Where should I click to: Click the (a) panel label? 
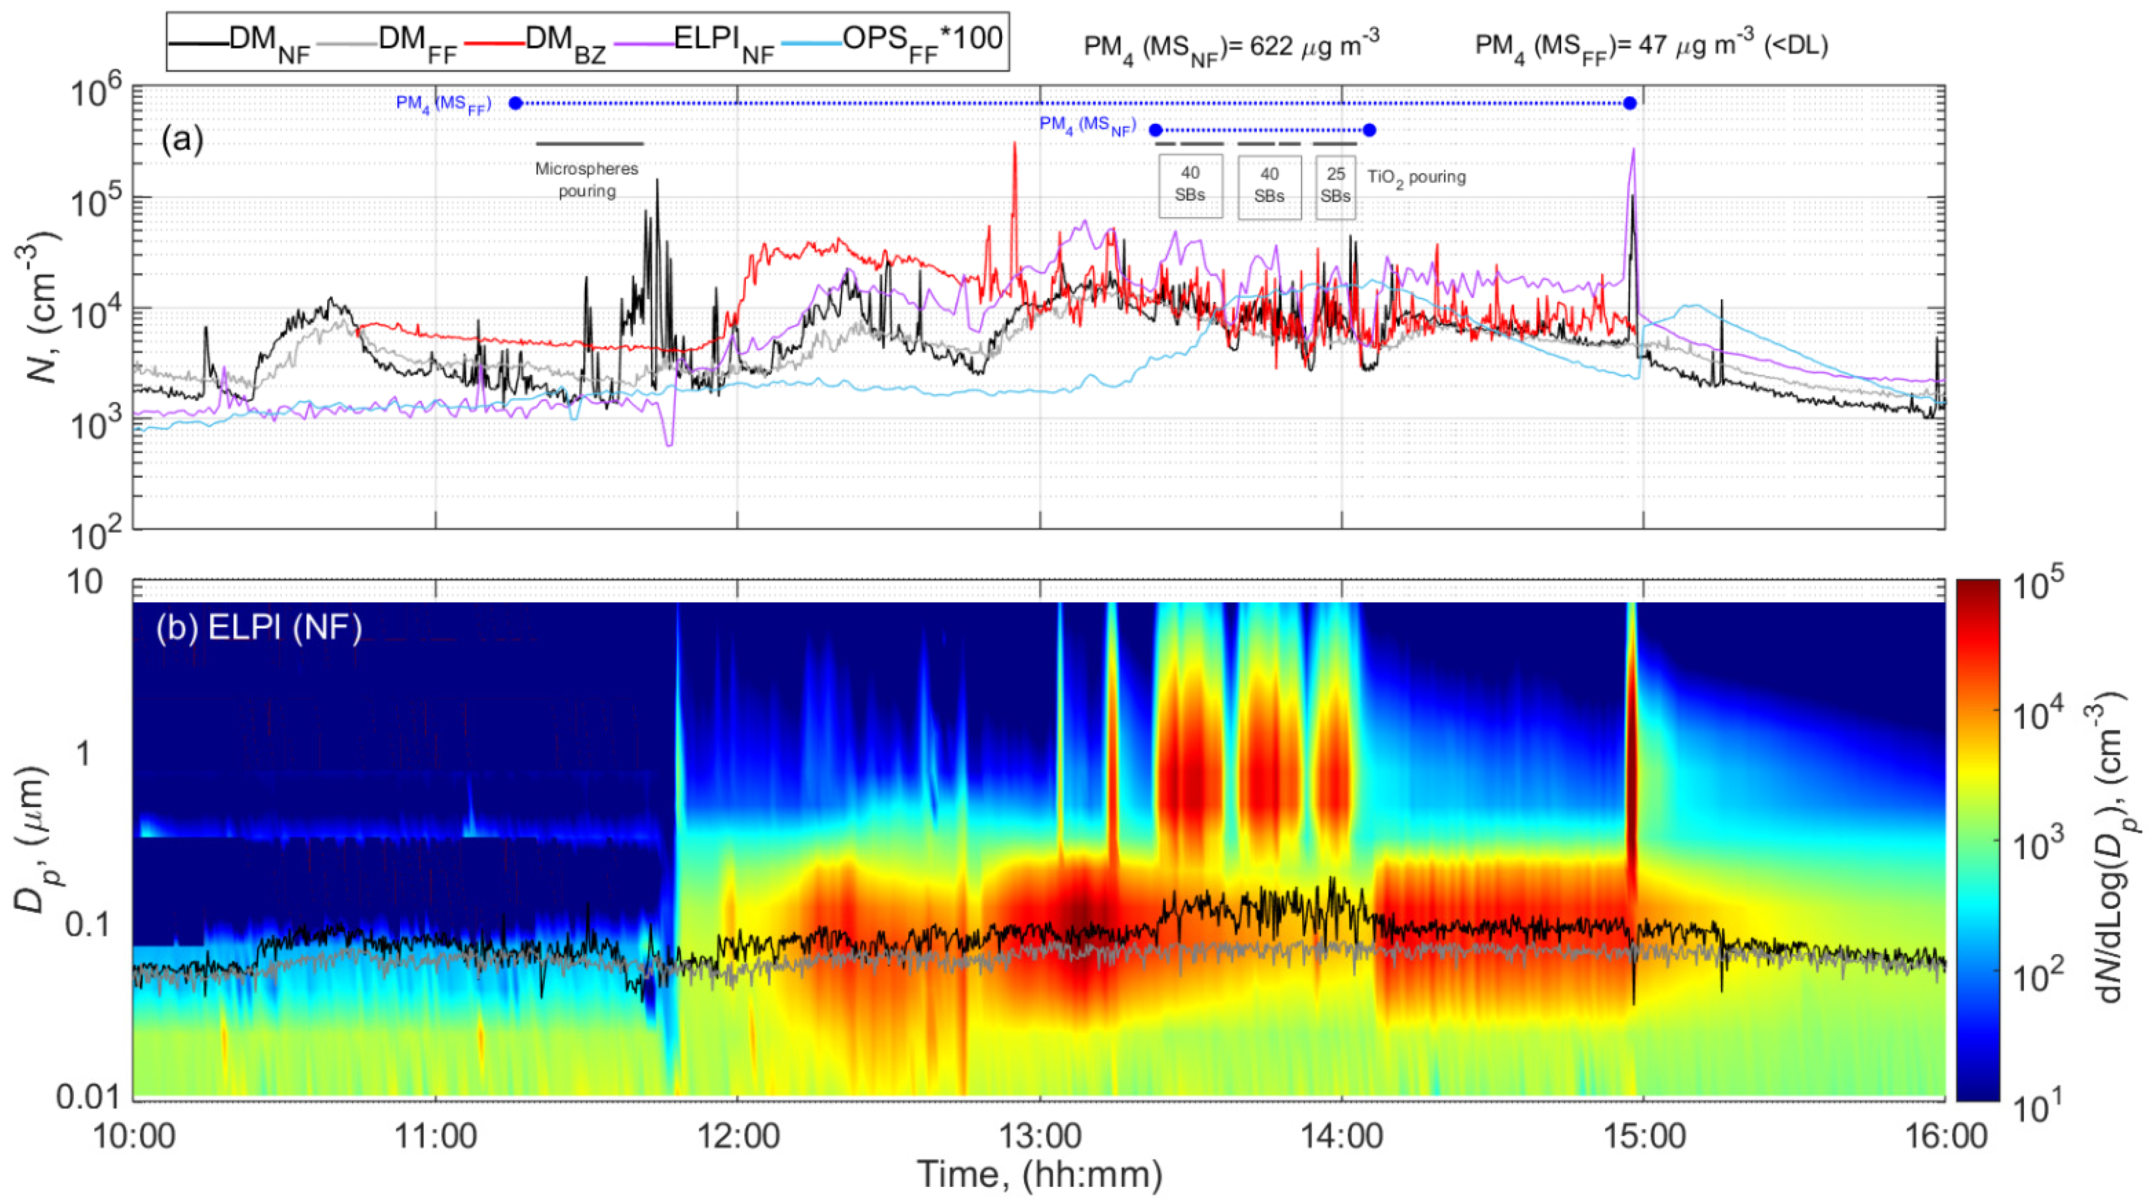[182, 140]
